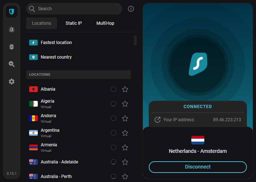Select Argentina in the locations list

79,132
